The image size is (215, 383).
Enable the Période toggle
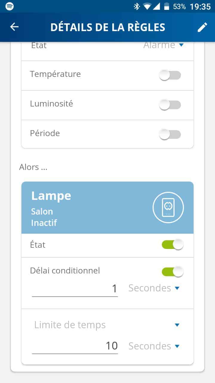(x=170, y=135)
